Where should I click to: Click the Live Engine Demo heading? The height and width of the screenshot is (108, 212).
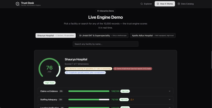[x=105, y=17]
